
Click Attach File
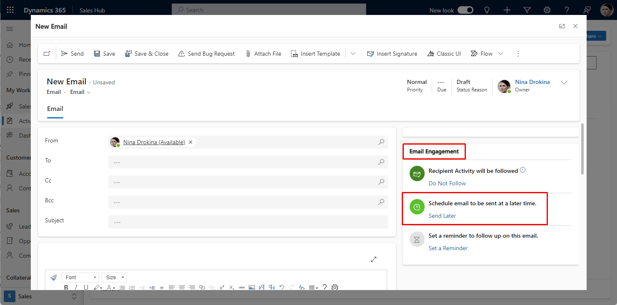[263, 54]
